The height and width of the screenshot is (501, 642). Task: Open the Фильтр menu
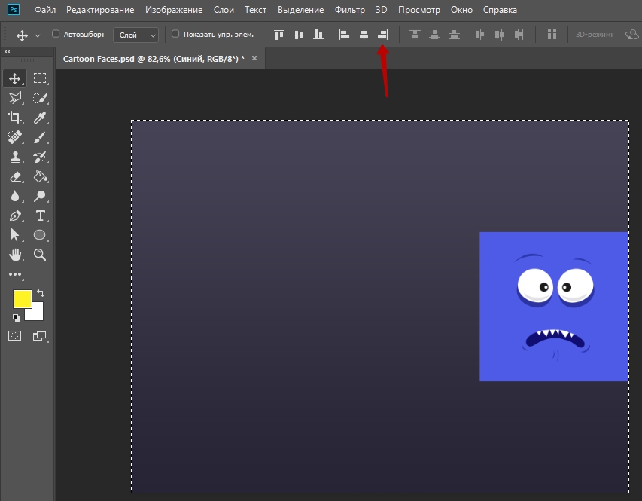(349, 10)
